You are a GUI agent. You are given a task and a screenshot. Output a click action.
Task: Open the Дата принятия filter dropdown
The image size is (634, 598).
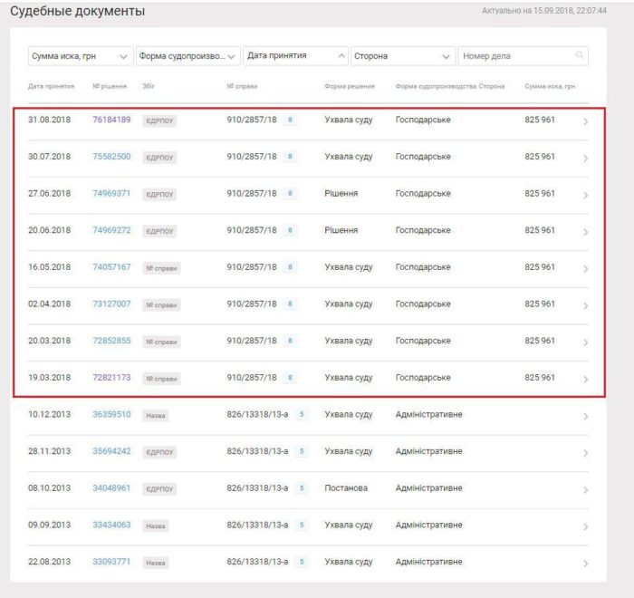pos(295,56)
